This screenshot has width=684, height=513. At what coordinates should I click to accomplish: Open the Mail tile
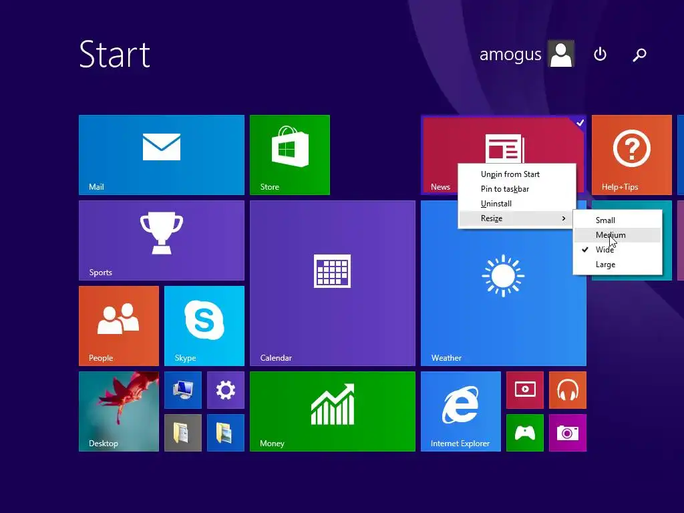tap(162, 155)
